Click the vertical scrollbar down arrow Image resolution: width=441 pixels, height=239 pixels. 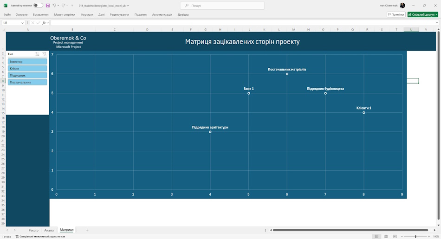(x=439, y=225)
